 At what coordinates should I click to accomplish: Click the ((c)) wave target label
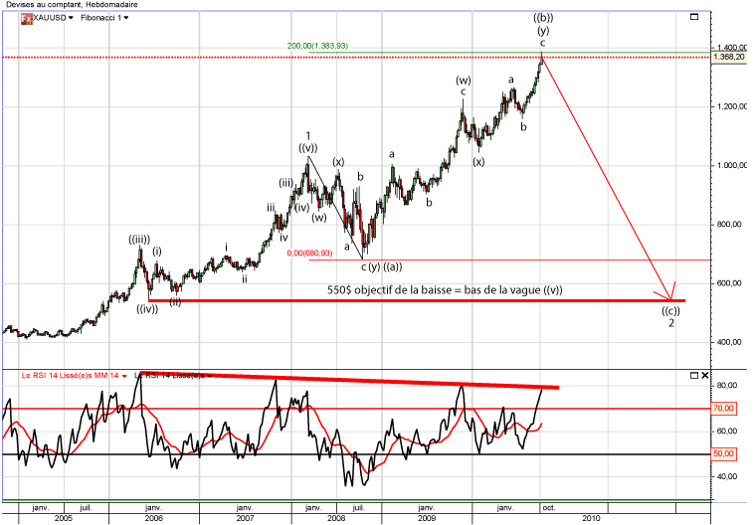pyautogui.click(x=670, y=311)
